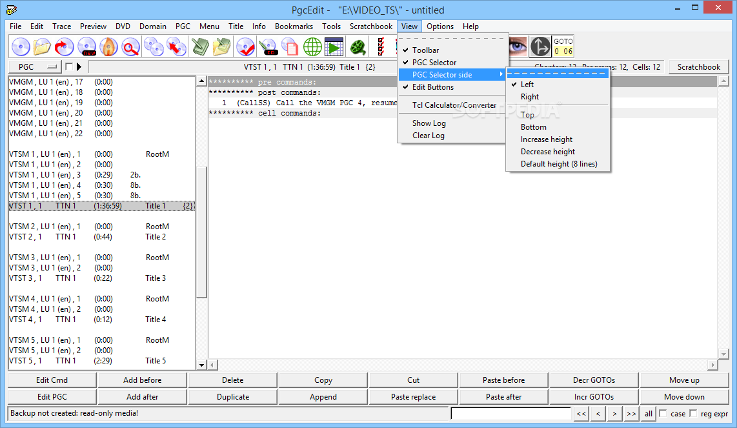Screen dimensions: 737x428
Task: Click the search 'all' button
Action: click(x=648, y=413)
